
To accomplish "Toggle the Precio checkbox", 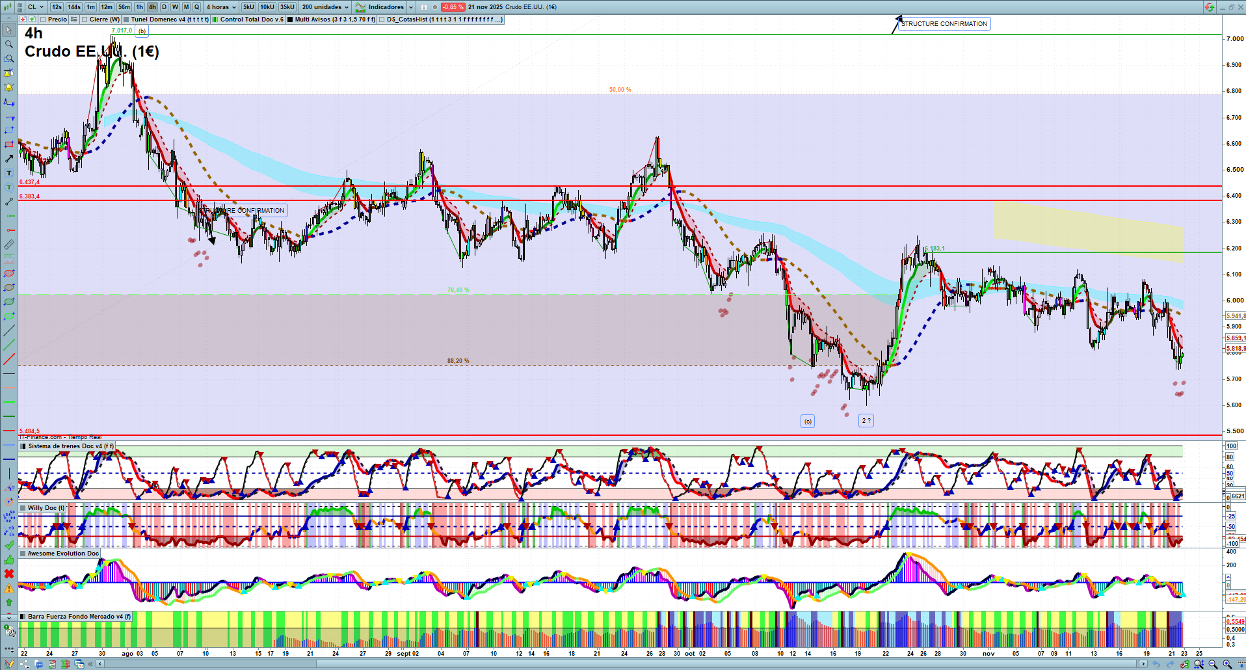I will (x=43, y=20).
